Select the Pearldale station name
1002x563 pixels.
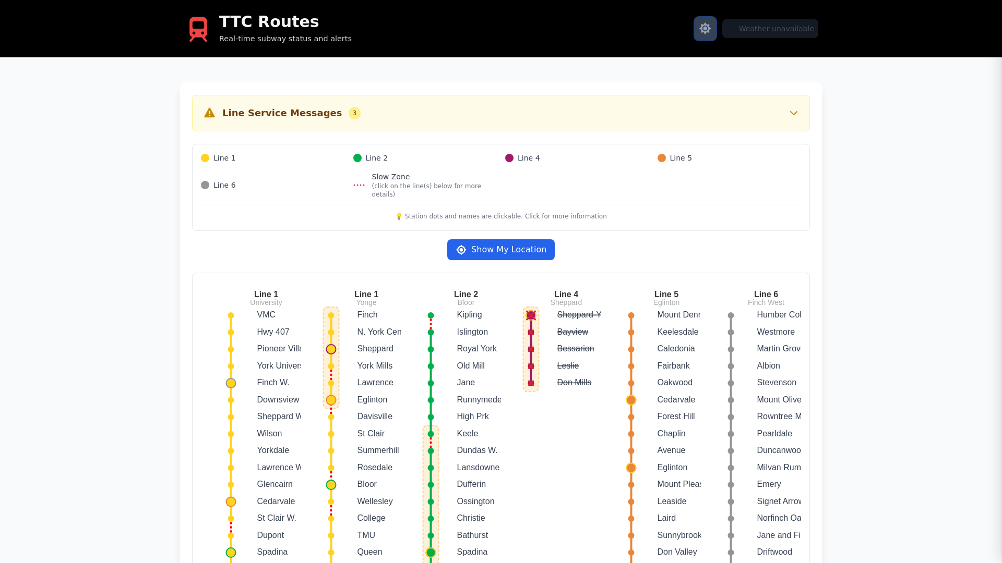[774, 434]
